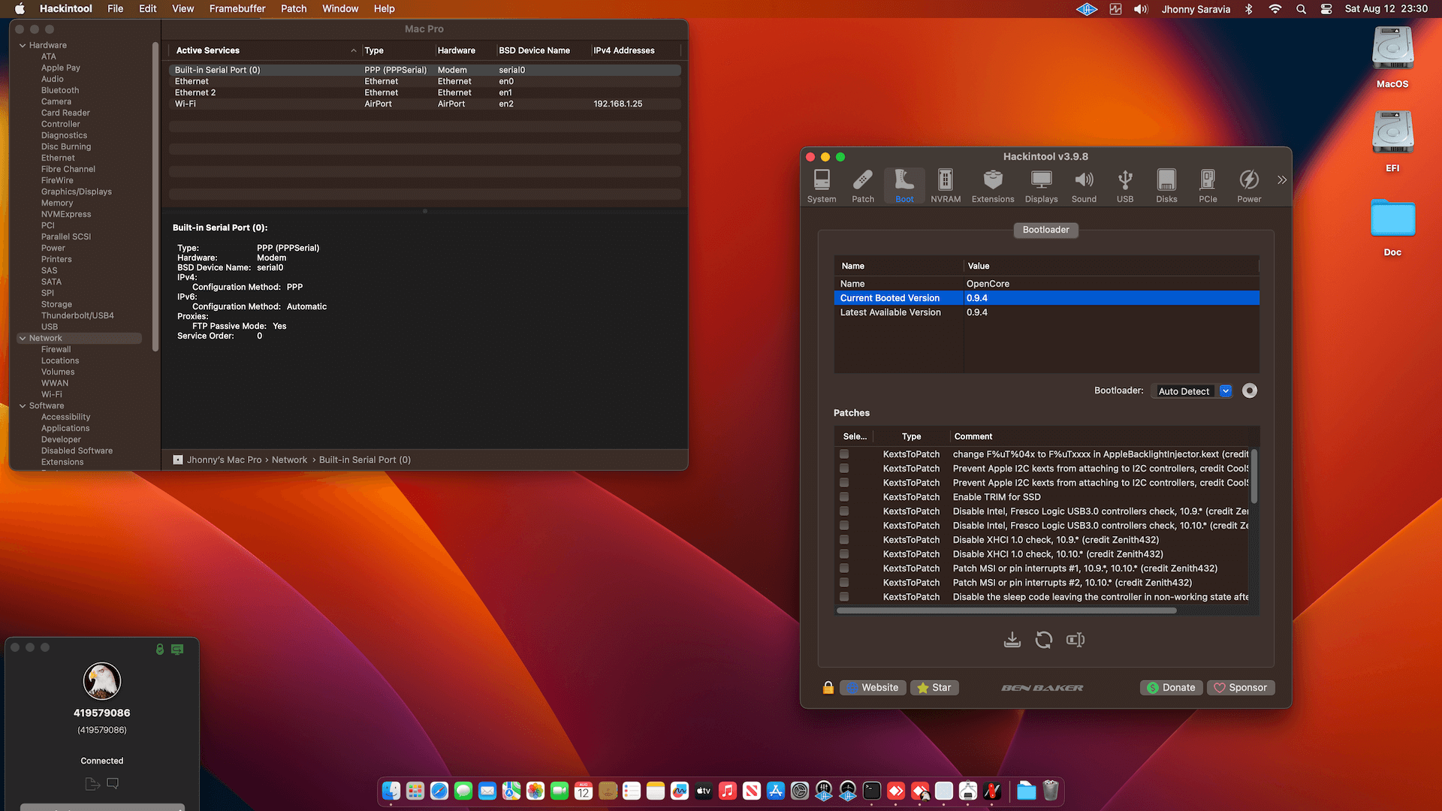Click the download patches icon below the table

[x=1012, y=640]
